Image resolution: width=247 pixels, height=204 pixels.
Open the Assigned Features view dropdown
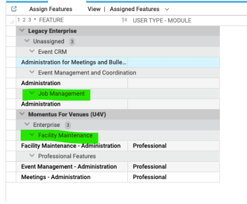[x=167, y=9]
